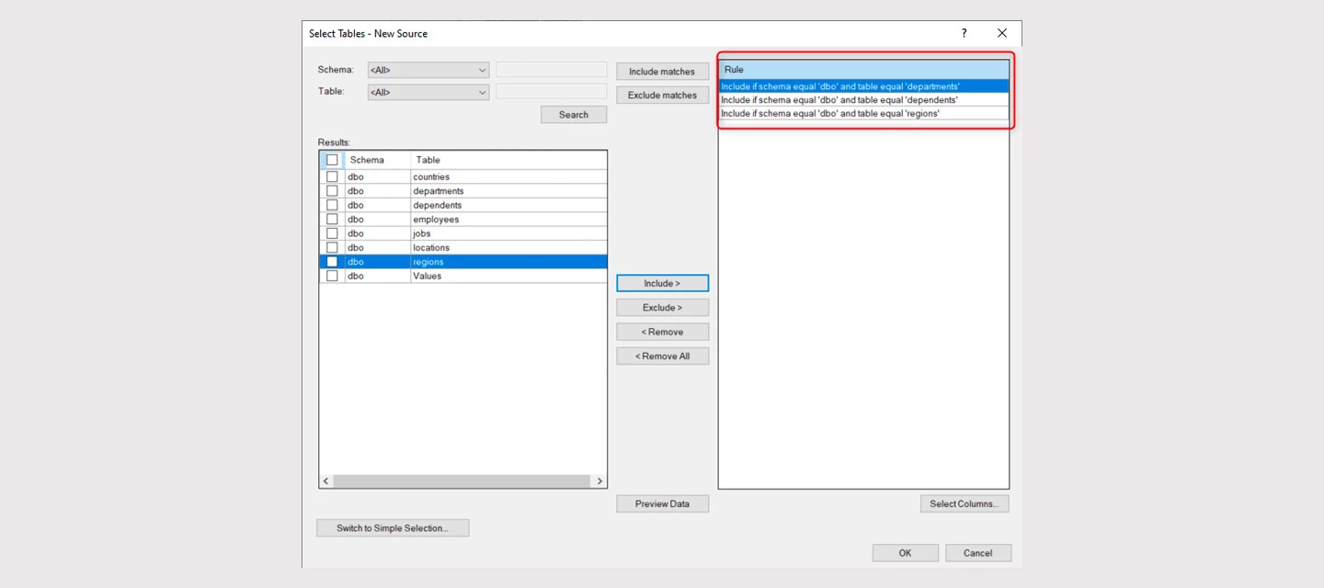This screenshot has width=1324, height=588.
Task: Click the < Remove button
Action: [x=662, y=332]
